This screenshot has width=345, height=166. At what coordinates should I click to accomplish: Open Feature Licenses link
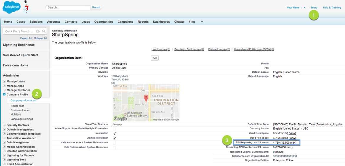[219, 49]
